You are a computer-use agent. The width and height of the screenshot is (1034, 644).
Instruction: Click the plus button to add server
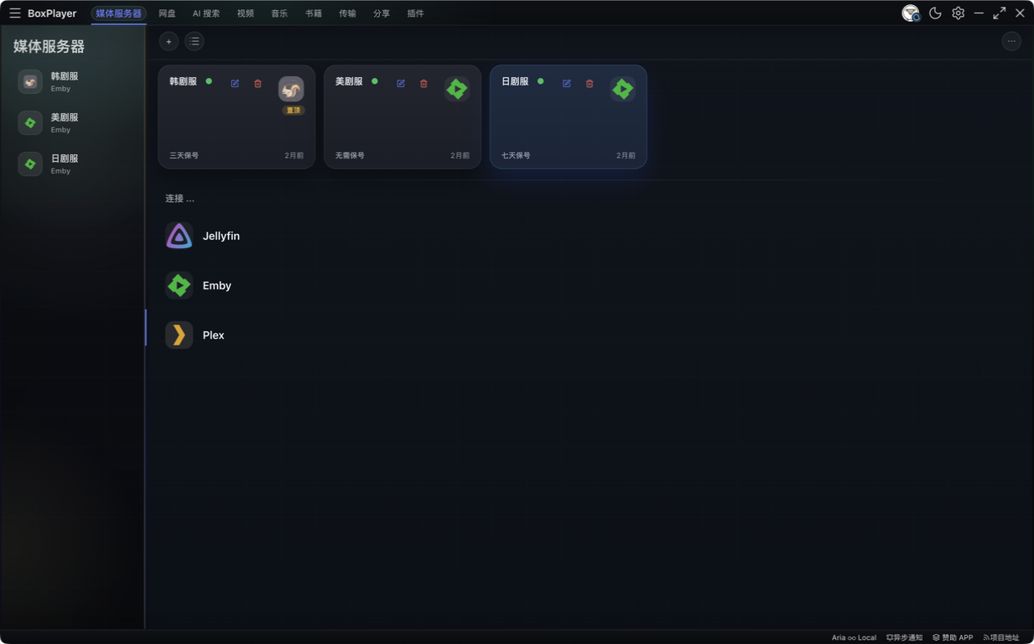[x=169, y=41]
